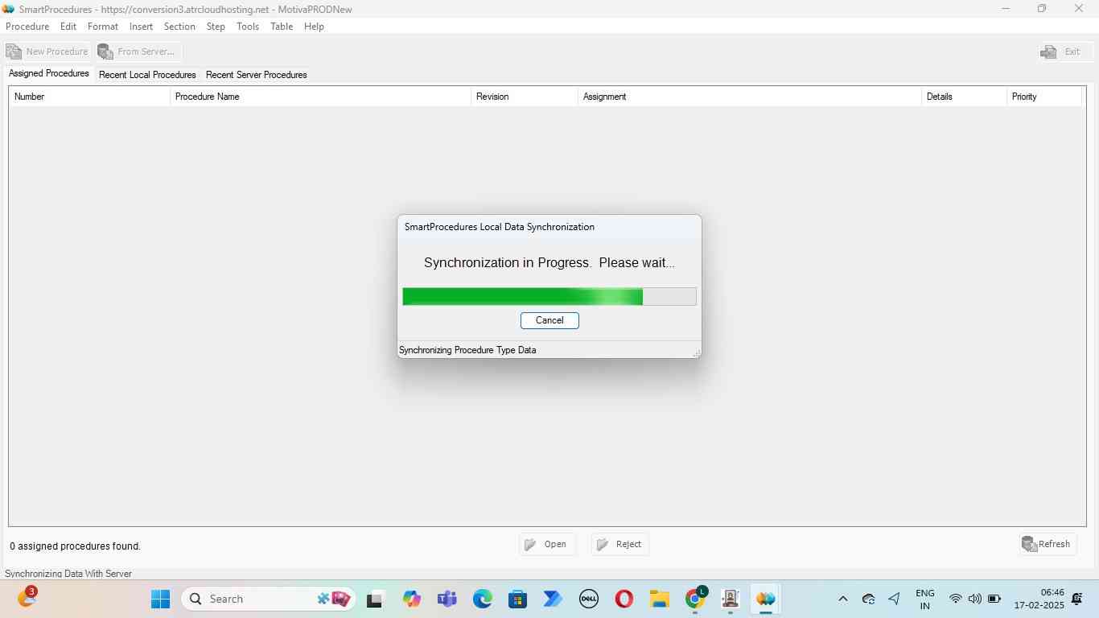1099x618 pixels.
Task: Click the Details column header
Action: click(964, 97)
